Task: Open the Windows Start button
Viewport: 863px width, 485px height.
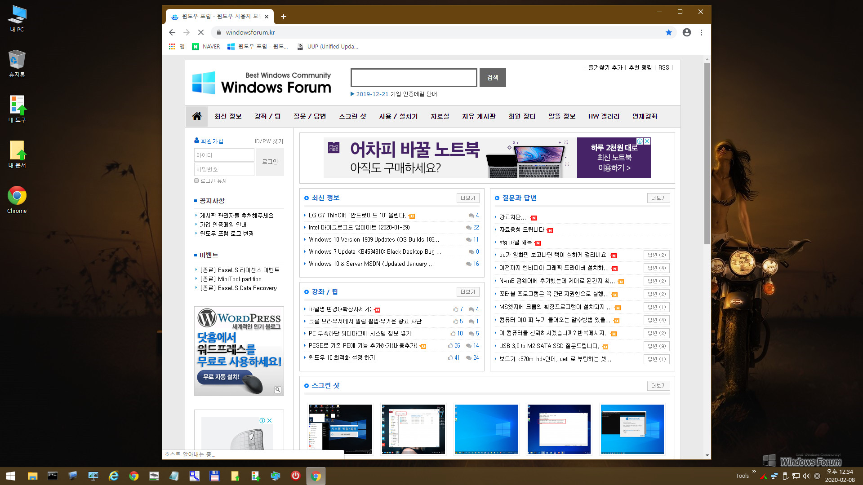Action: pos(11,476)
